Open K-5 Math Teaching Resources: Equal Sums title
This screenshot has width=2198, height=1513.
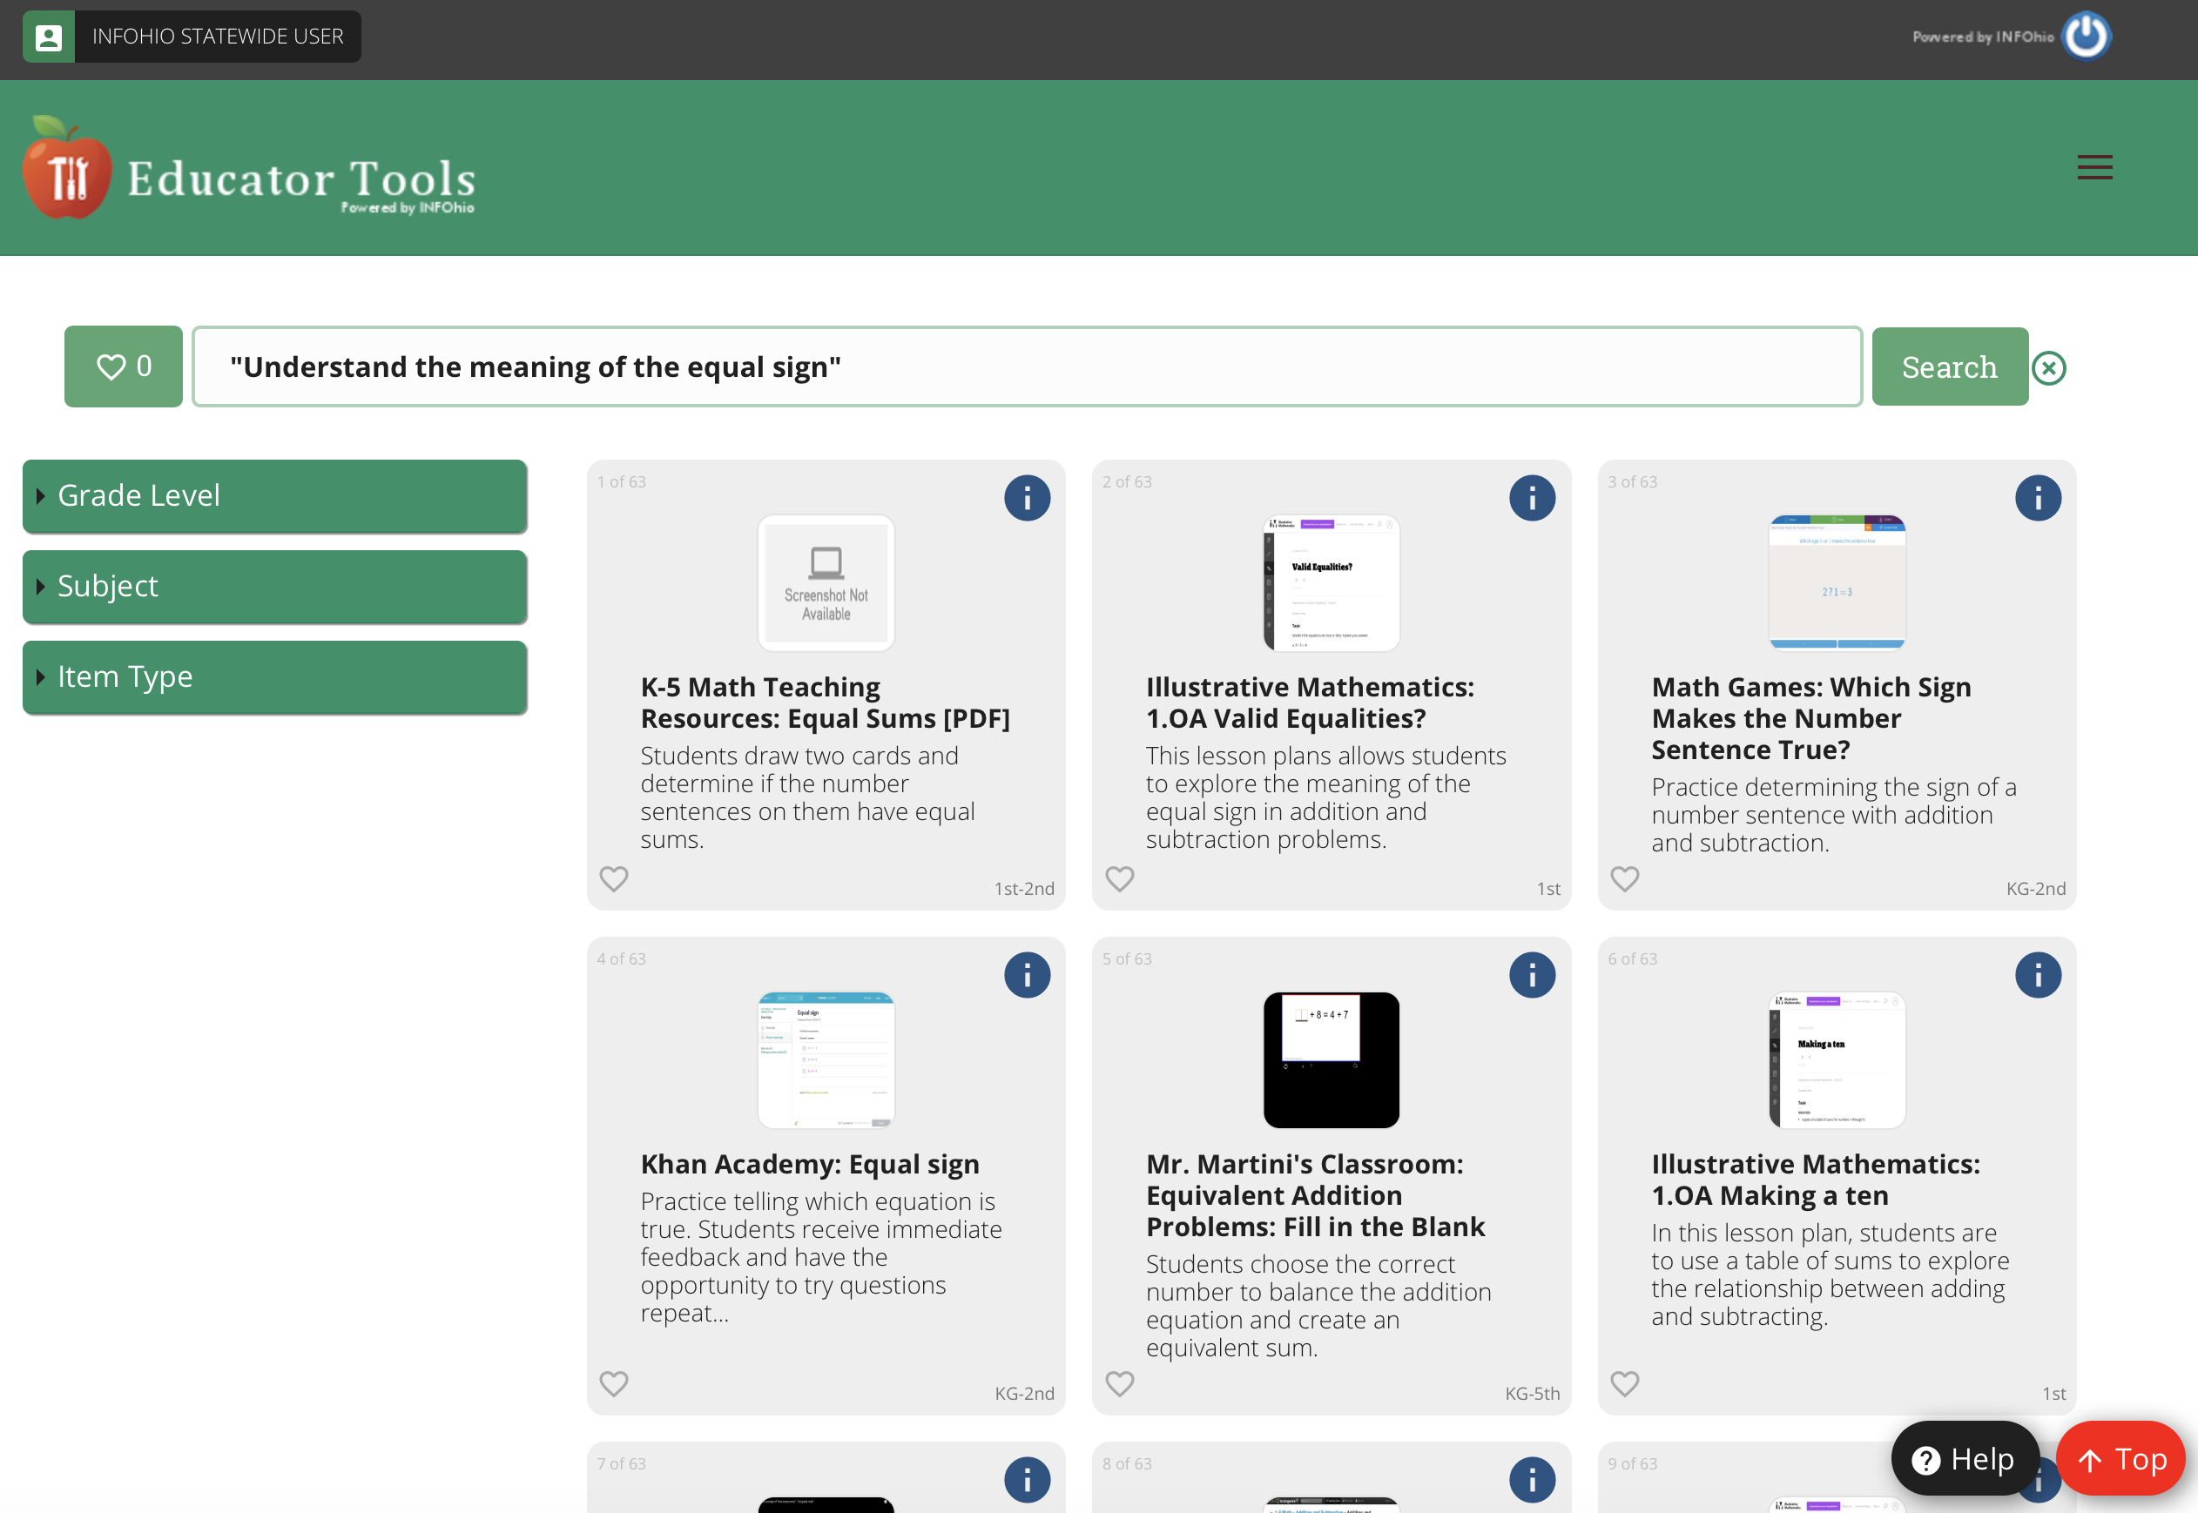click(x=825, y=703)
